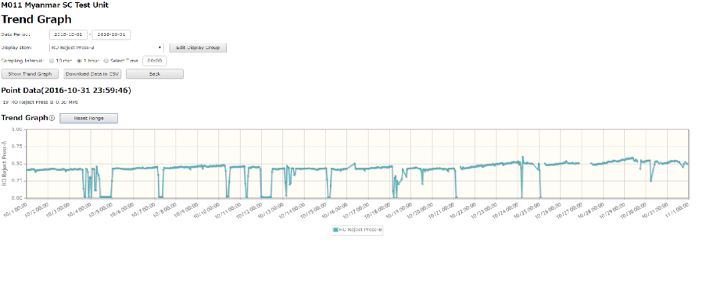Click the RO Reject Press-B y-axis title
Viewport: 706px width, 291px height.
pos(4,164)
